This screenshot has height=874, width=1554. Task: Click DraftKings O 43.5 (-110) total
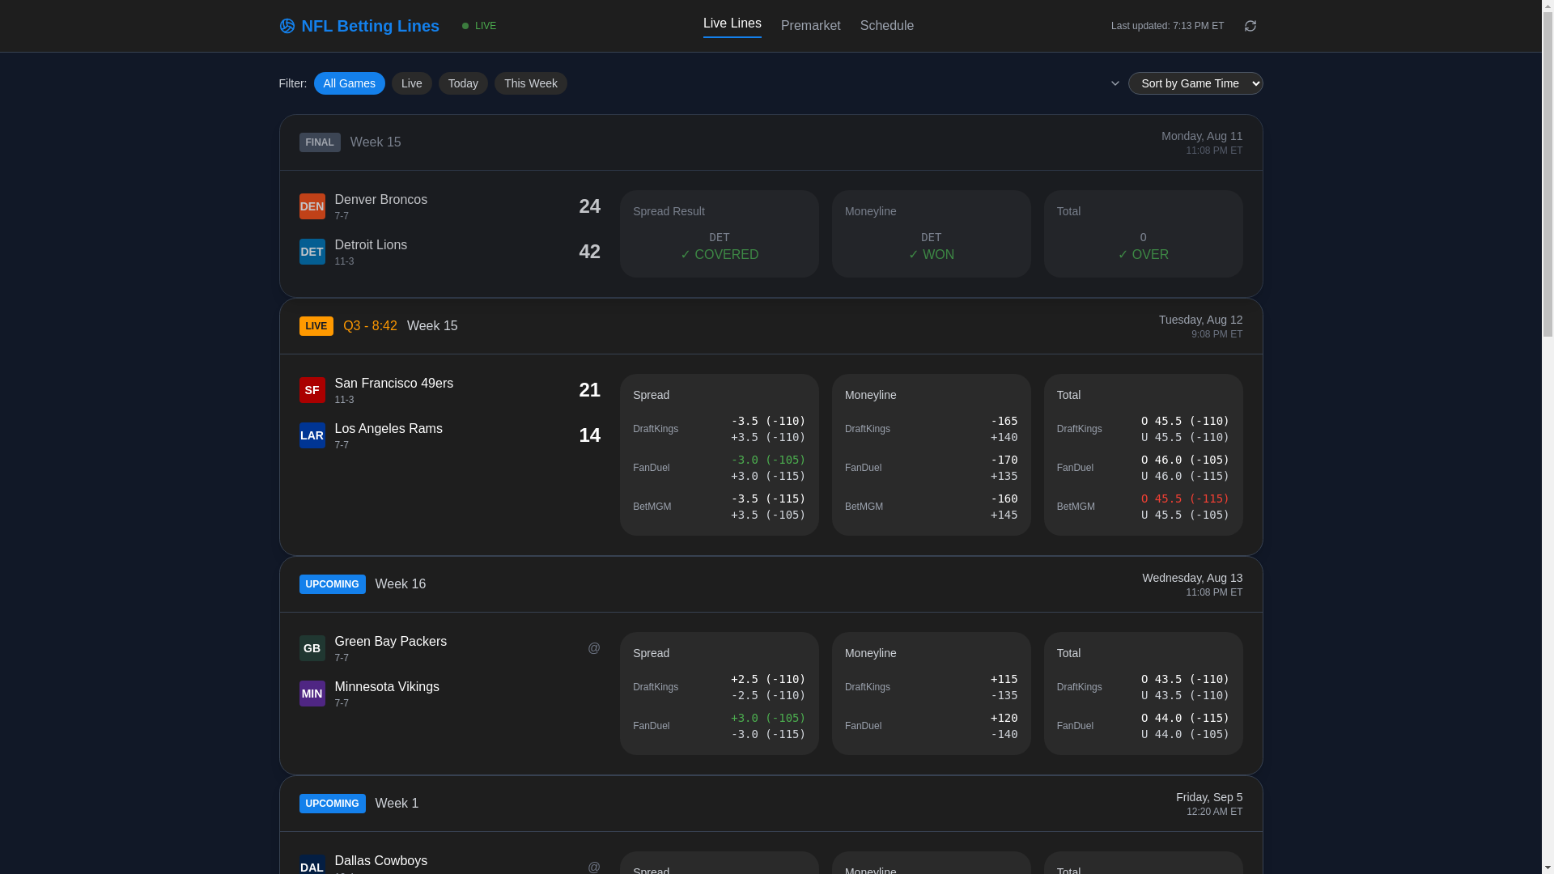pos(1185,679)
